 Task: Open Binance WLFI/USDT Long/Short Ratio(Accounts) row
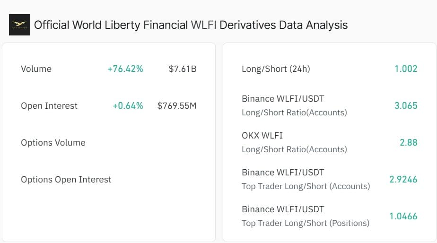(294, 105)
